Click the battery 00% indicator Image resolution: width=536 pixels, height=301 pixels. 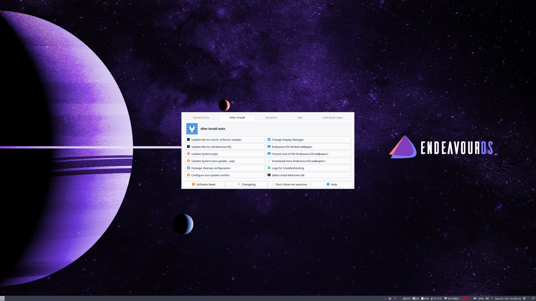[x=425, y=298]
